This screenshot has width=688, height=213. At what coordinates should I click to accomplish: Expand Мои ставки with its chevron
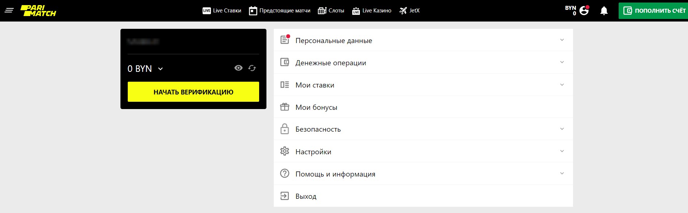pos(562,85)
